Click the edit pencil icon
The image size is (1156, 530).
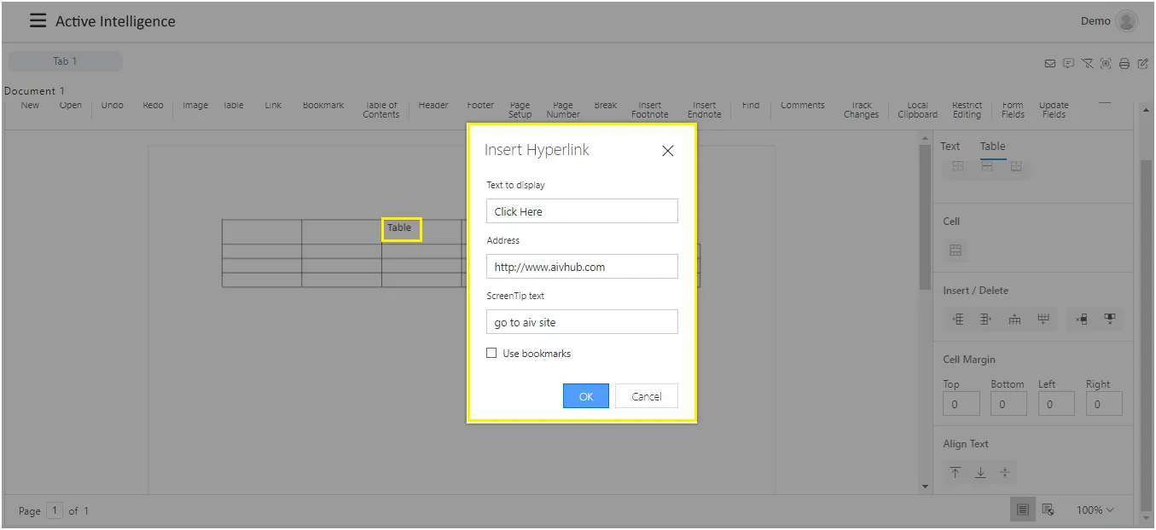coord(1143,63)
